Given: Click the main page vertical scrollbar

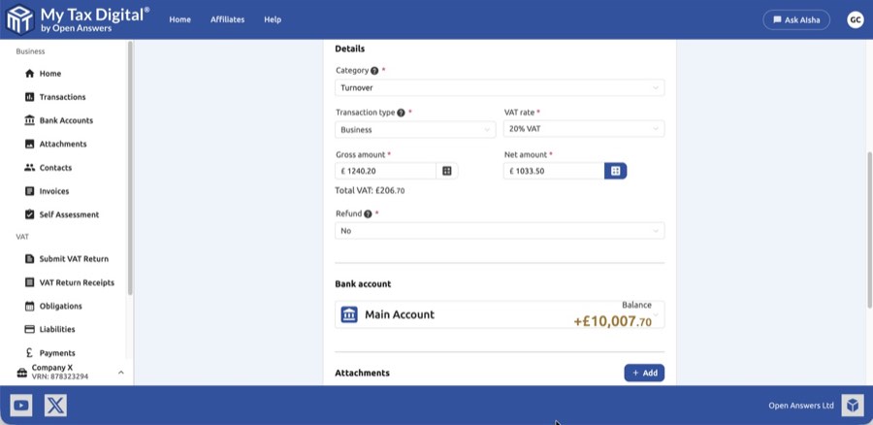Looking at the screenshot, I should click(870, 230).
